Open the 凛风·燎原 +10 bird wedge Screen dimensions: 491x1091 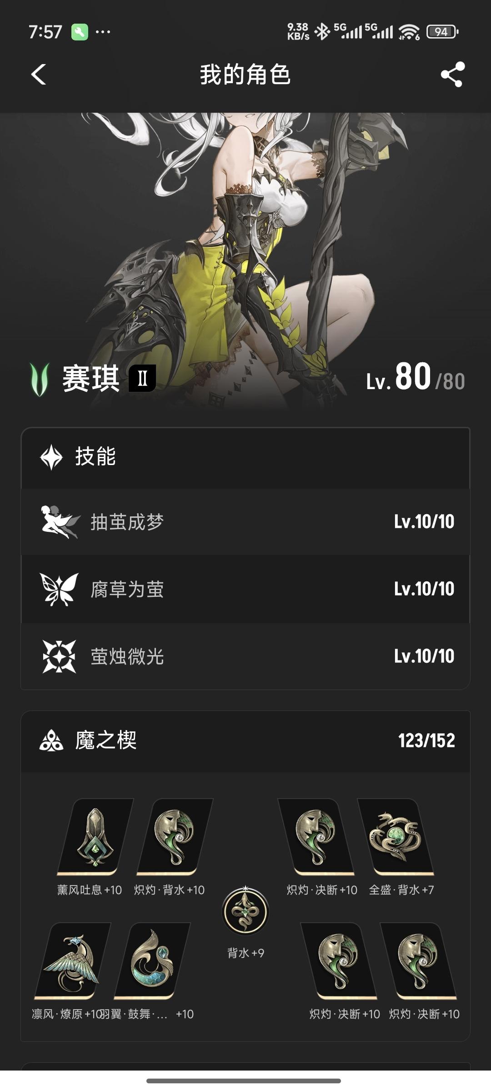pos(72,961)
